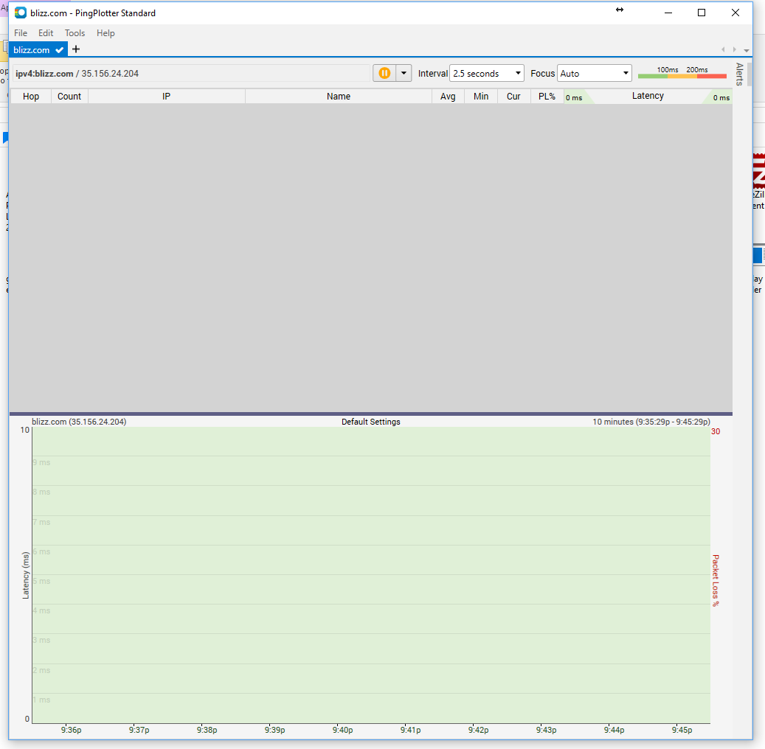The image size is (765, 749).
Task: Open the Tools menu
Action: coord(75,33)
